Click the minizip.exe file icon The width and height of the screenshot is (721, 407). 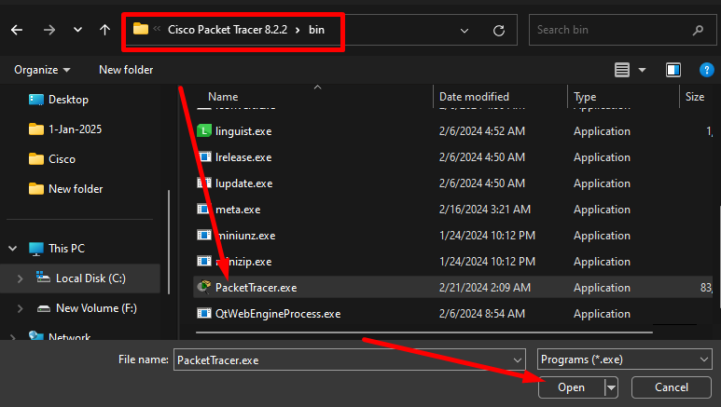pyautogui.click(x=204, y=262)
